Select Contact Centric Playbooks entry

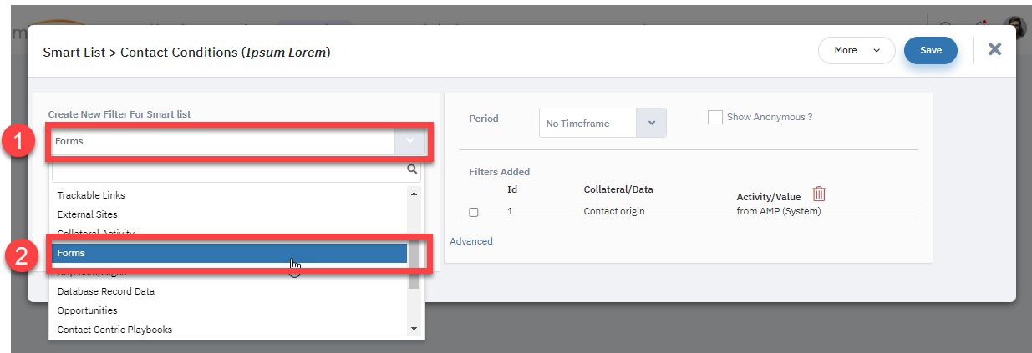(229, 330)
